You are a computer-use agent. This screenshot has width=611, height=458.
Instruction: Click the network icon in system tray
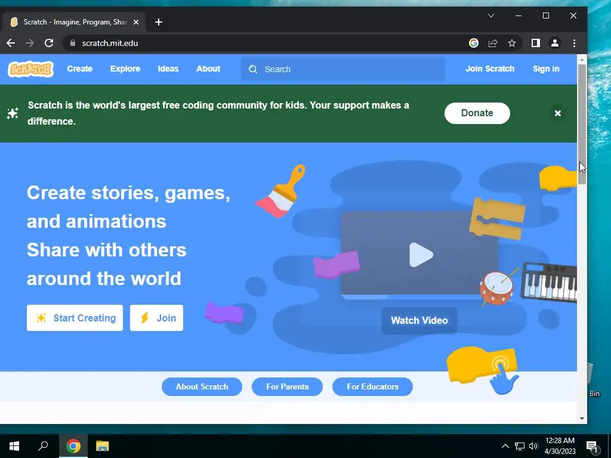[520, 446]
